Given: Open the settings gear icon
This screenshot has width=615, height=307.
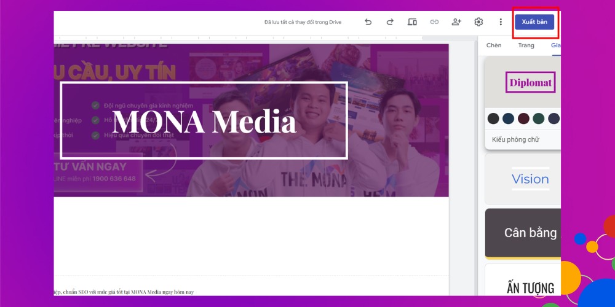Looking at the screenshot, I should (x=478, y=22).
